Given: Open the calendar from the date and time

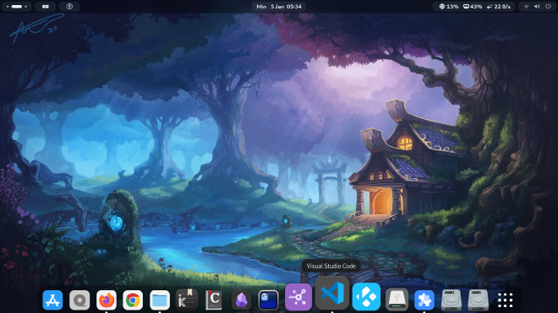Looking at the screenshot, I should point(279,7).
